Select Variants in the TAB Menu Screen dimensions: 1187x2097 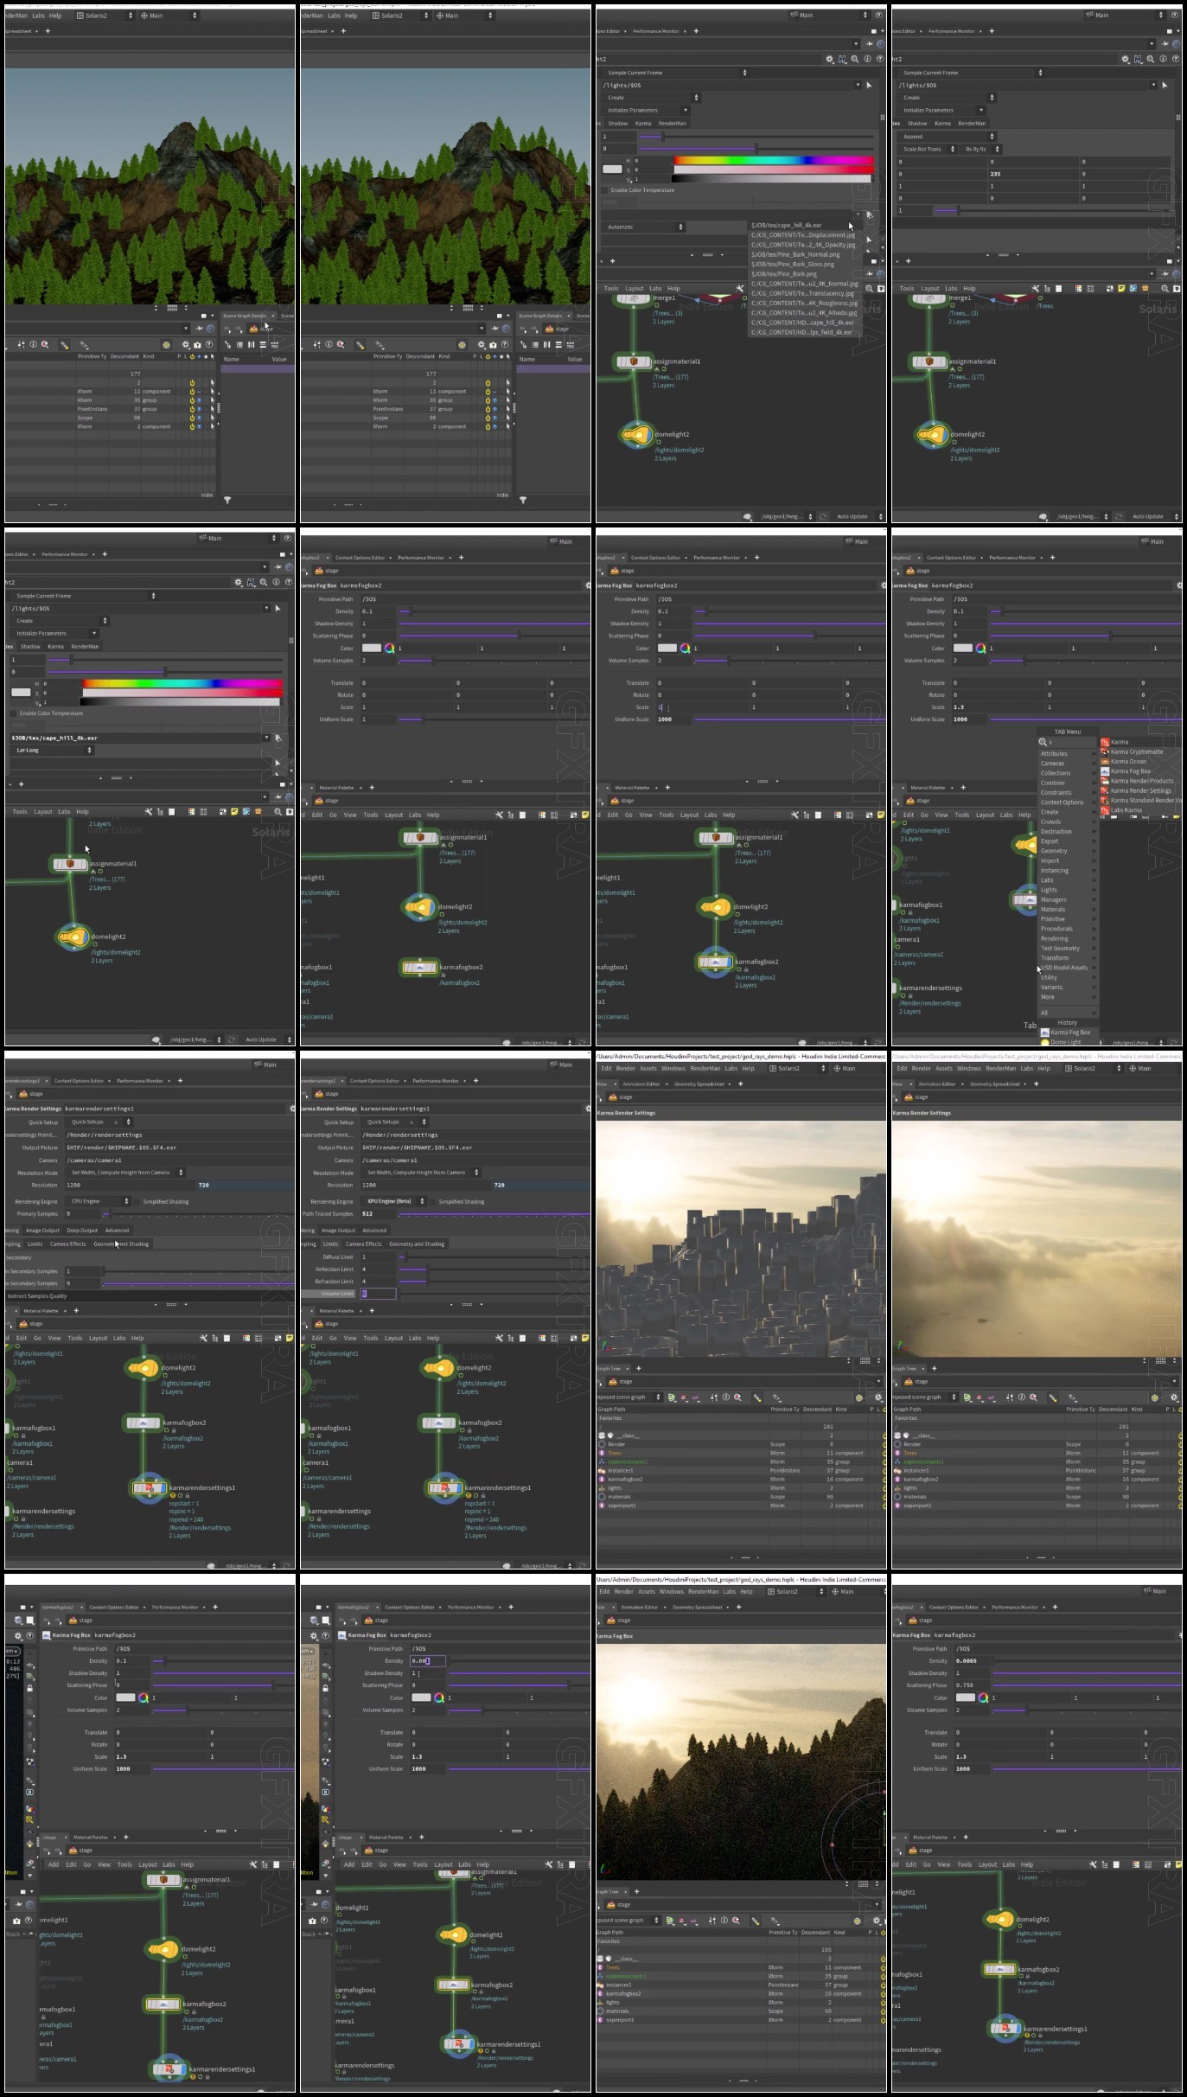[x=1068, y=987]
